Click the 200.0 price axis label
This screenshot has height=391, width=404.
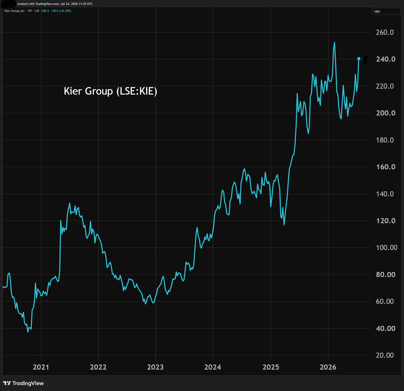click(385, 113)
